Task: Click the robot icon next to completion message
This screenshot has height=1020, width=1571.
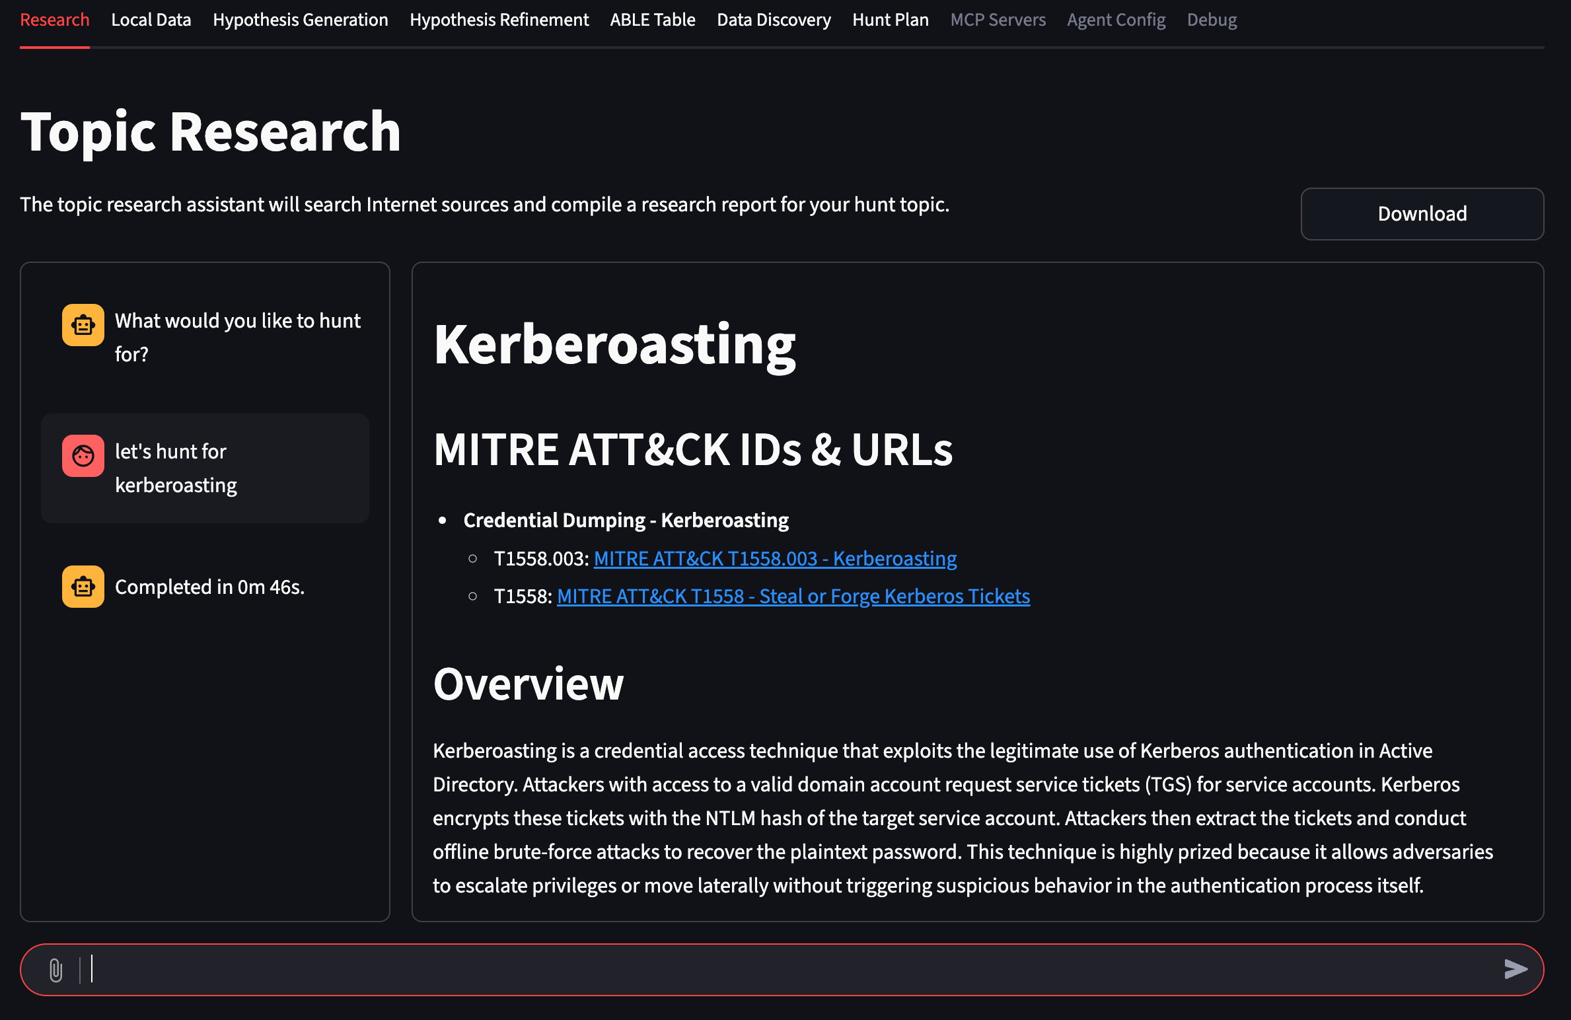Action: pyautogui.click(x=83, y=586)
